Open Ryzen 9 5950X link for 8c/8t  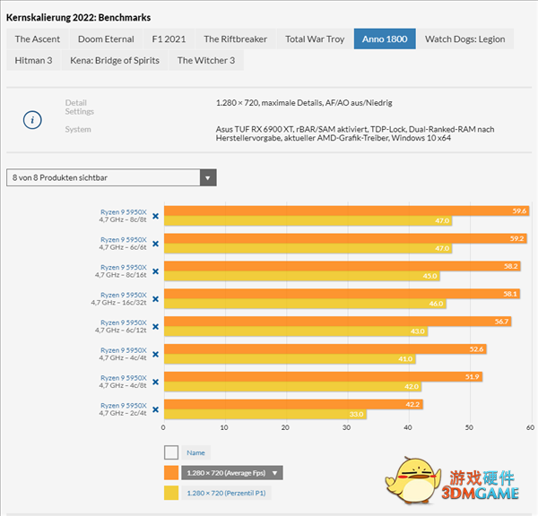124,212
